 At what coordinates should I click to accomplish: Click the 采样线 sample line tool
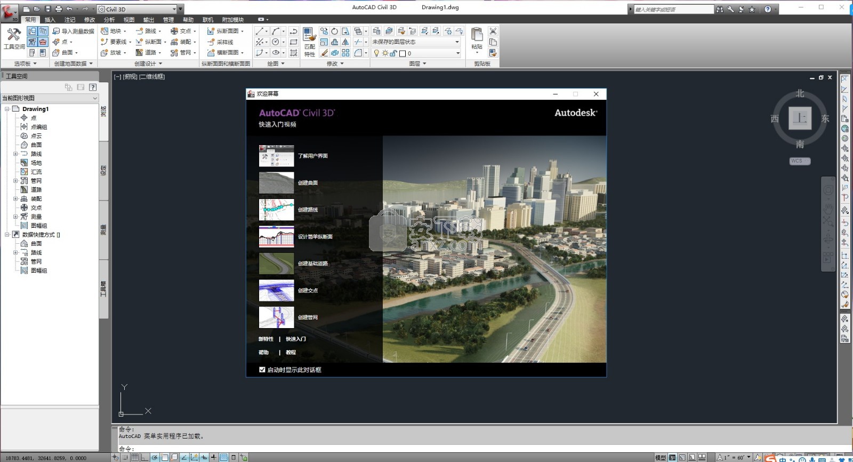coord(221,42)
